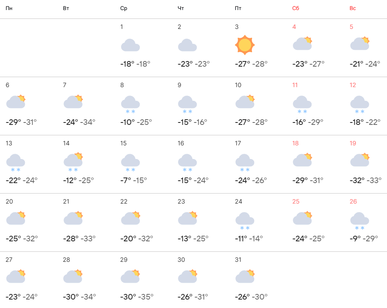Screen dimensions: 387x308
Task: Click the partly cloudy icon on day 19
Action: pos(360,160)
